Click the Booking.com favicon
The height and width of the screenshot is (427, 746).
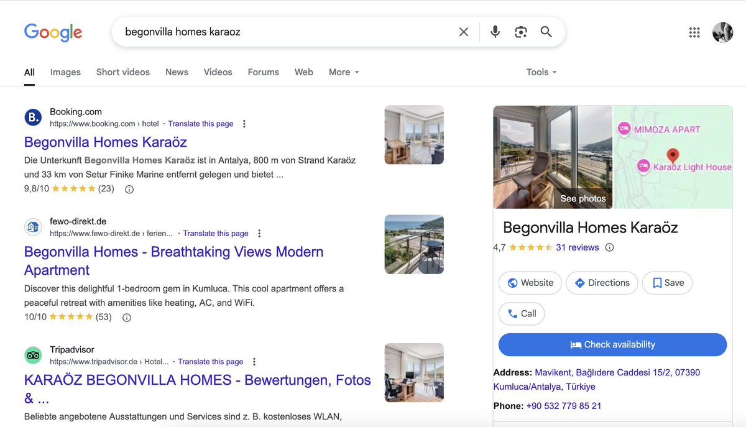pos(33,117)
